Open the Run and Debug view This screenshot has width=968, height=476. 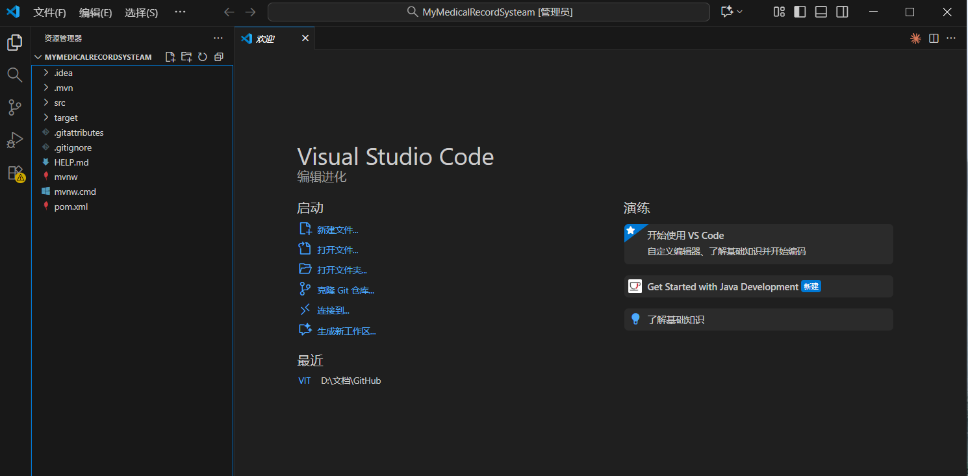coord(14,140)
